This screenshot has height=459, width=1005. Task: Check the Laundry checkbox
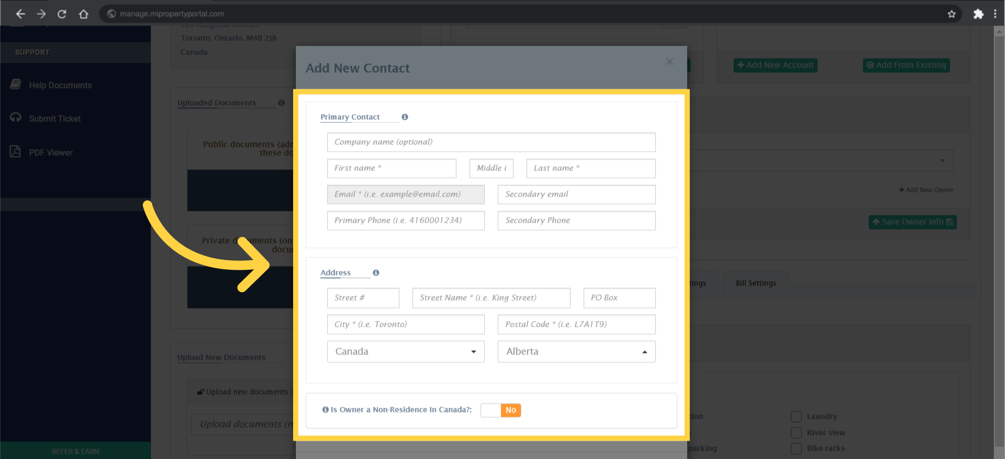click(796, 417)
